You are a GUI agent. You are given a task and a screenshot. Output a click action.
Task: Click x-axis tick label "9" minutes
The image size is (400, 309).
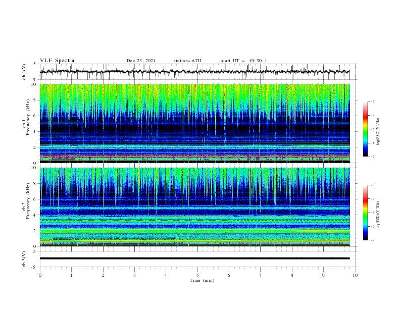323,275
